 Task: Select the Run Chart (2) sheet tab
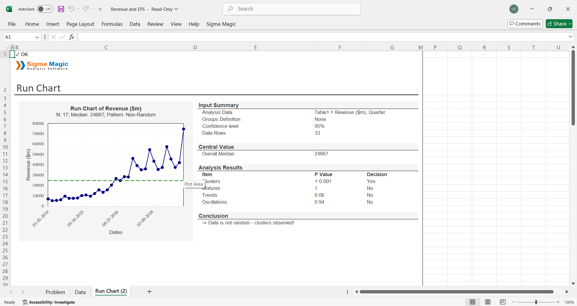(x=111, y=291)
